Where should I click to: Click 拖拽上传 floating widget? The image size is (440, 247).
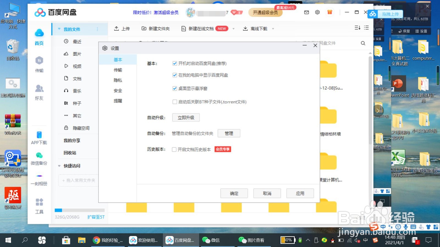pos(385,14)
